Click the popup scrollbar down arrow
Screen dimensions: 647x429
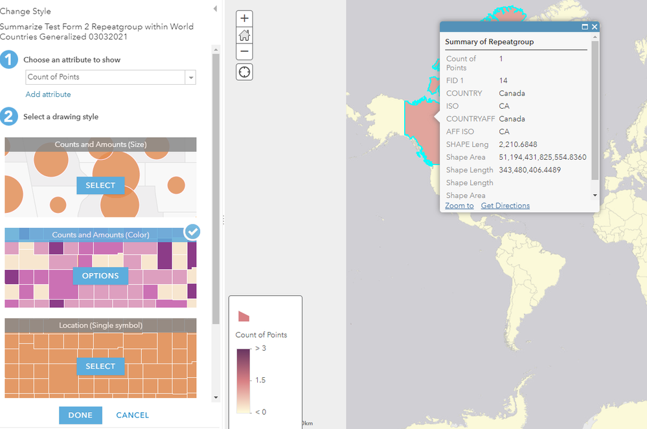(595, 195)
